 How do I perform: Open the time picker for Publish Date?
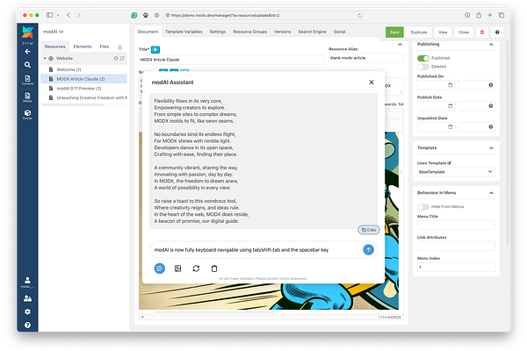pos(491,106)
